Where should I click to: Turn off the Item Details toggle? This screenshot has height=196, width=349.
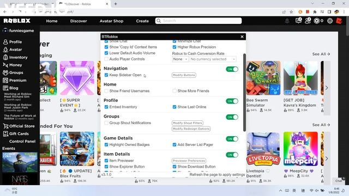(x=232, y=155)
